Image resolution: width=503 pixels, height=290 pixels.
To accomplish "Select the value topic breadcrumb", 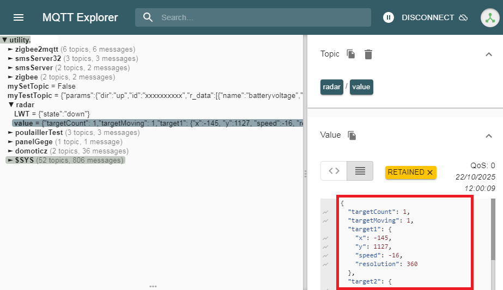I will [361, 87].
